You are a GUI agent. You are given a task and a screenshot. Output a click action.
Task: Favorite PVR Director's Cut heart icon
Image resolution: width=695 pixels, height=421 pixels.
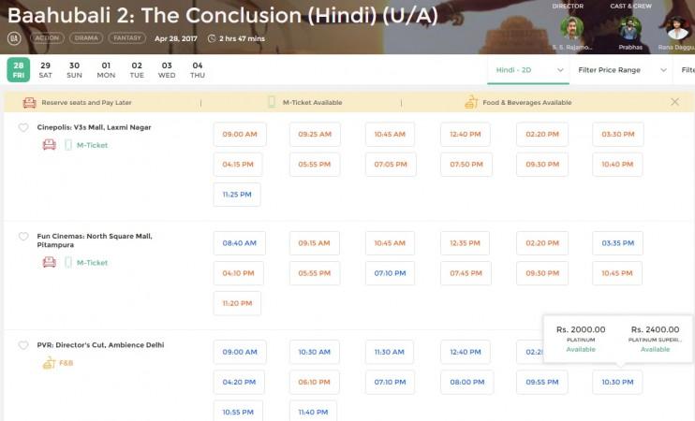(x=23, y=345)
